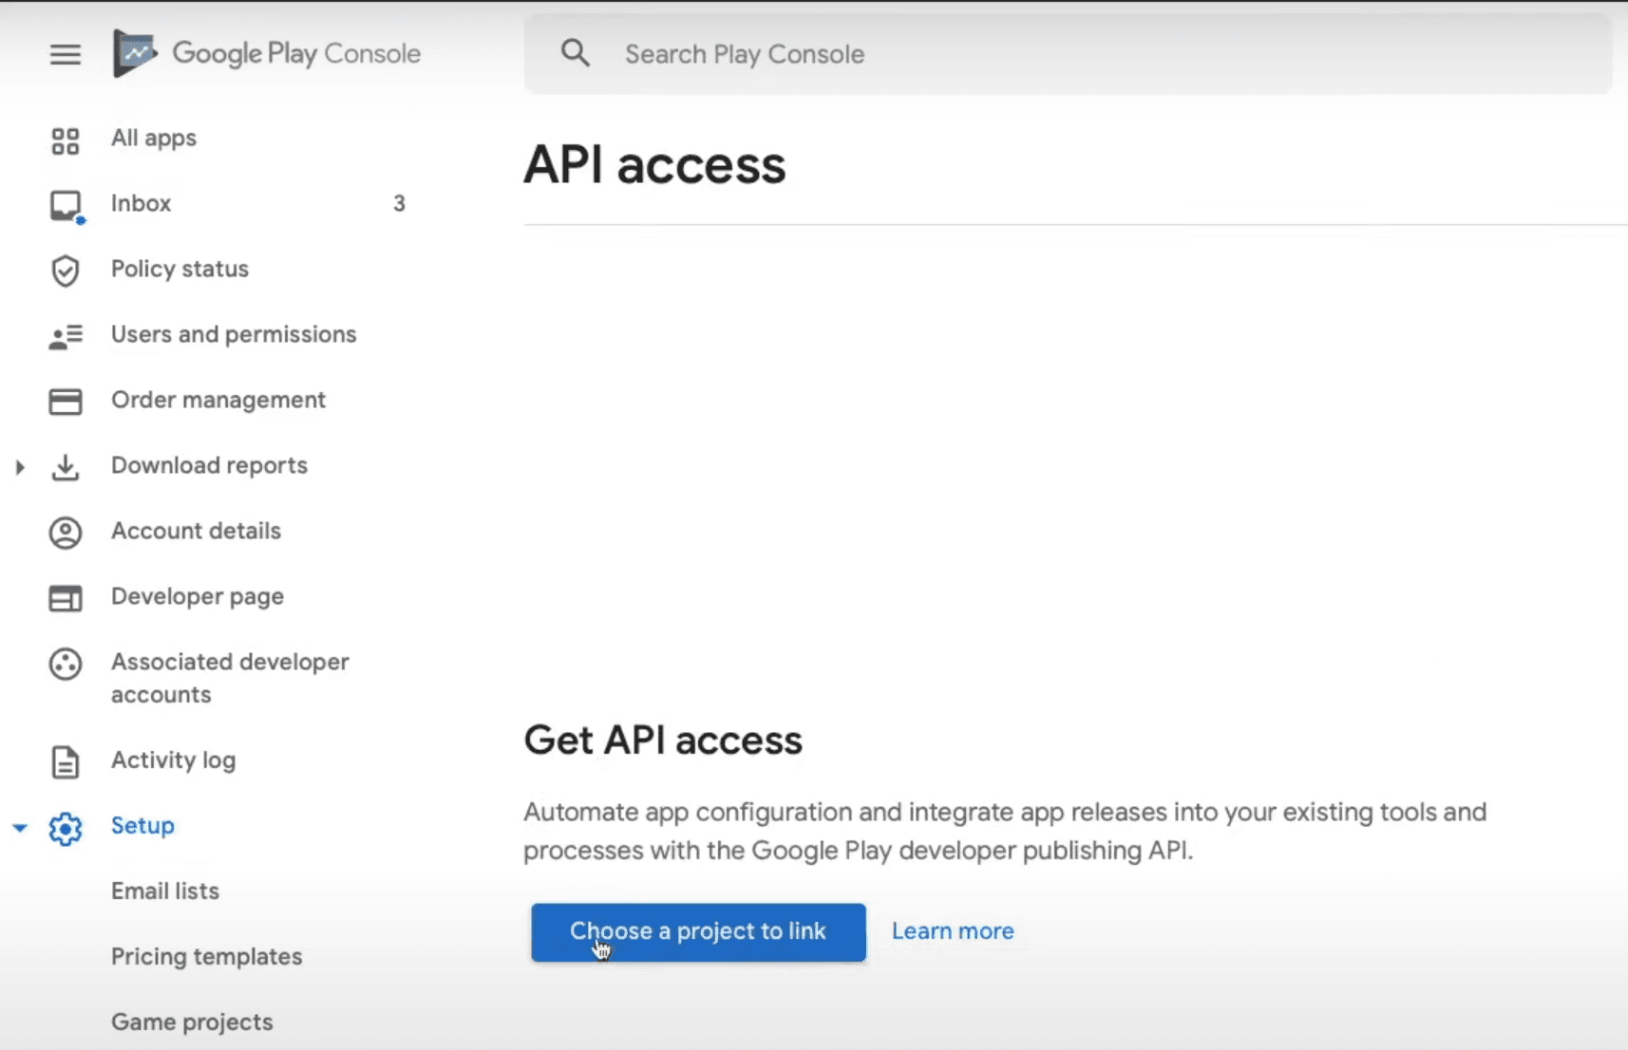Expand the Download reports section arrow
Viewport: 1628px width, 1050px height.
click(x=20, y=467)
